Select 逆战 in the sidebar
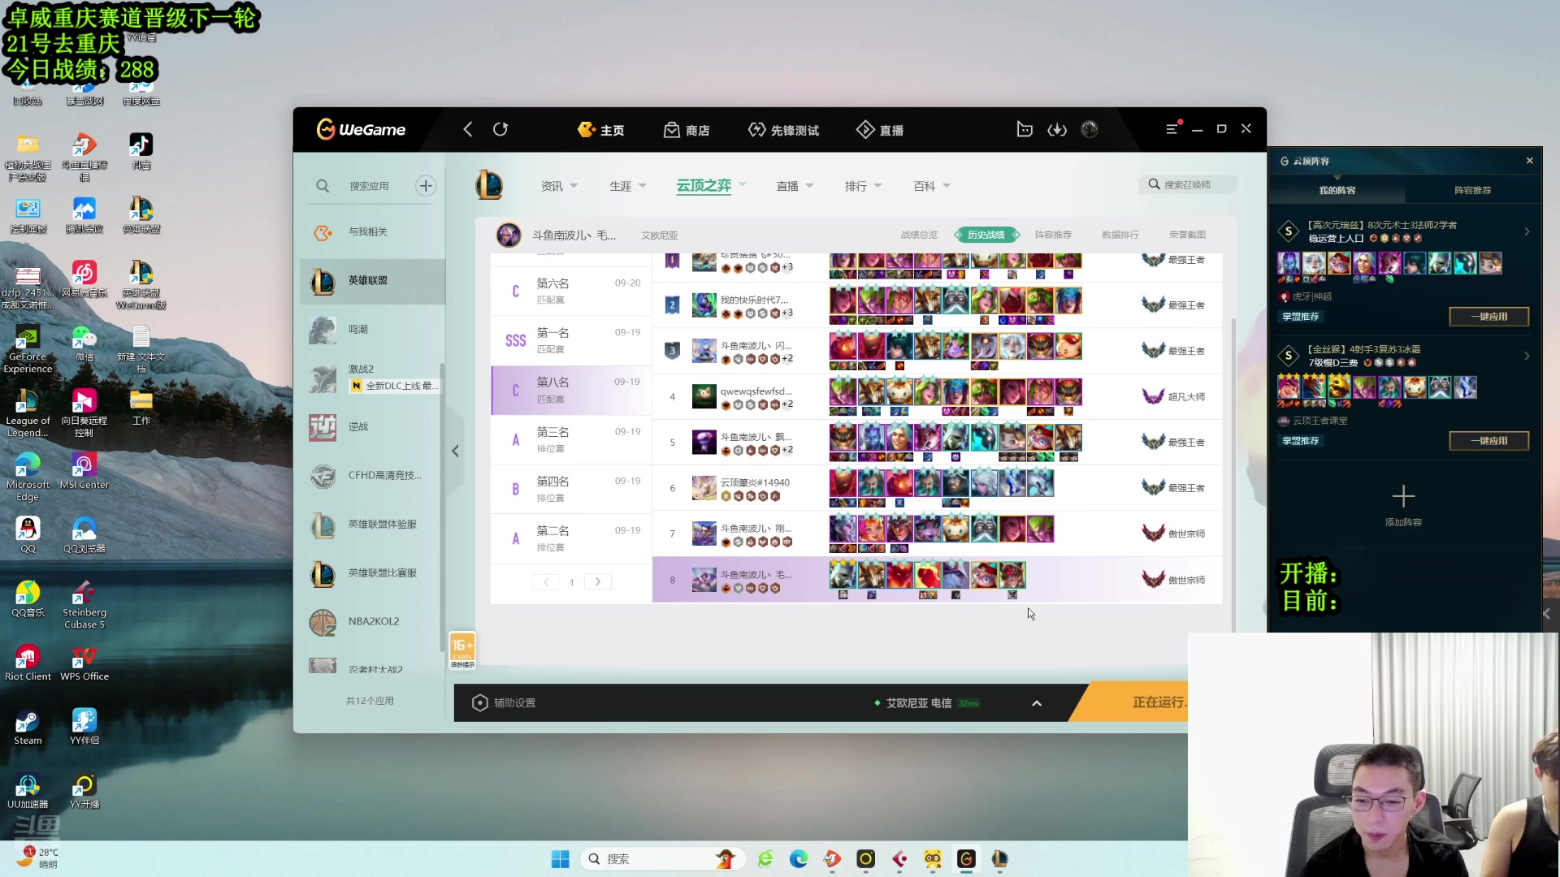This screenshot has height=877, width=1560. point(372,427)
